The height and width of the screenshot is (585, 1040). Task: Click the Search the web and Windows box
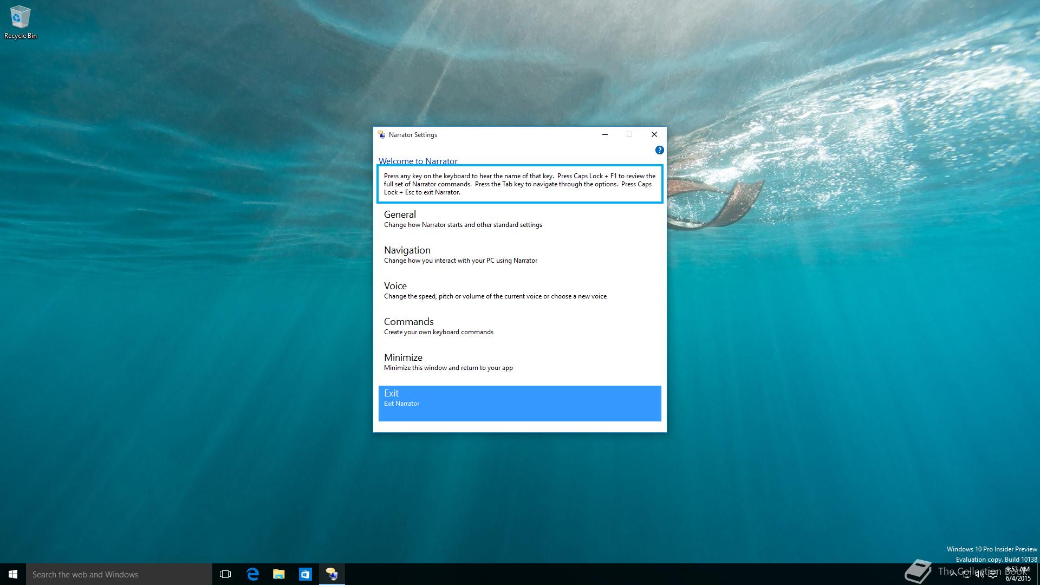point(119,574)
